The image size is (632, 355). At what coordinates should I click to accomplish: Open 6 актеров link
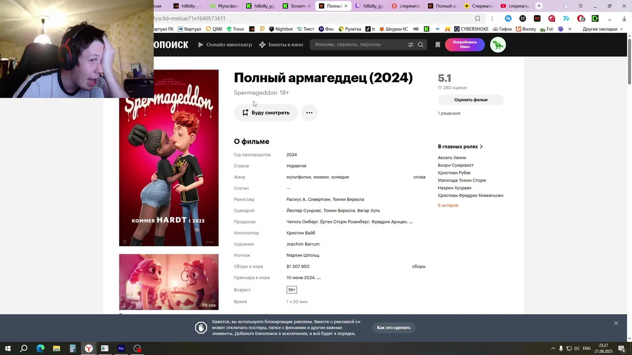[x=448, y=205]
